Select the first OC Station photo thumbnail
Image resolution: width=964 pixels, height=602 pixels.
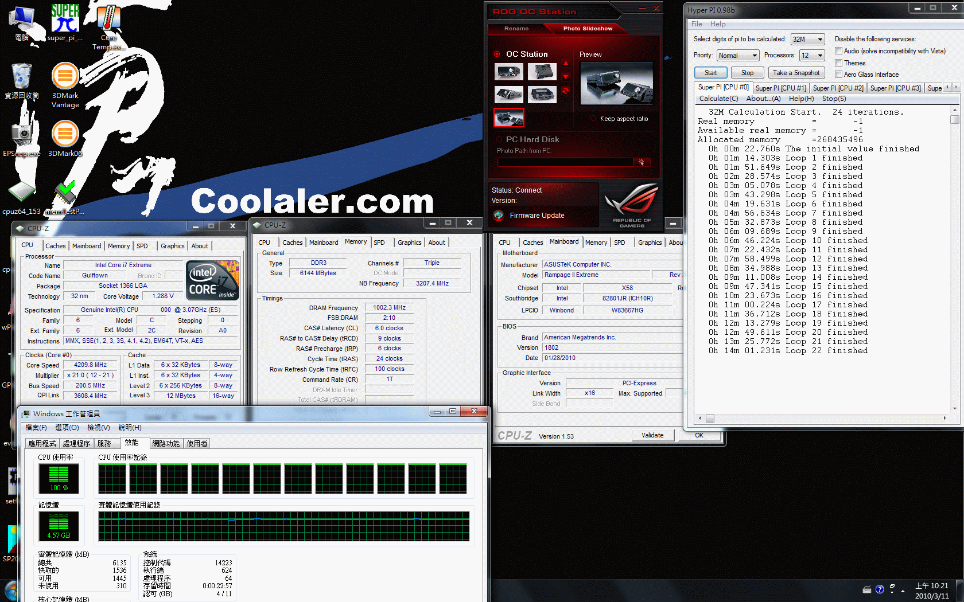(509, 72)
